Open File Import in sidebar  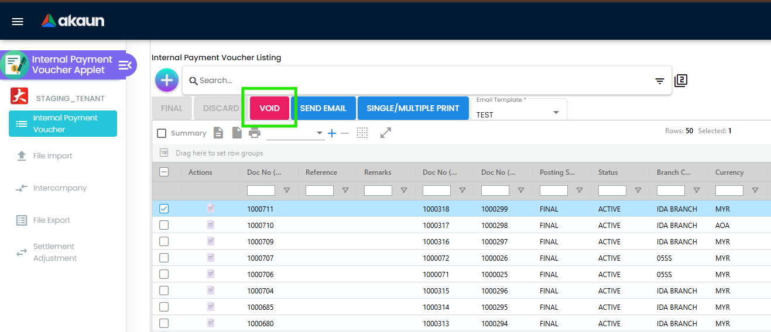tap(53, 156)
